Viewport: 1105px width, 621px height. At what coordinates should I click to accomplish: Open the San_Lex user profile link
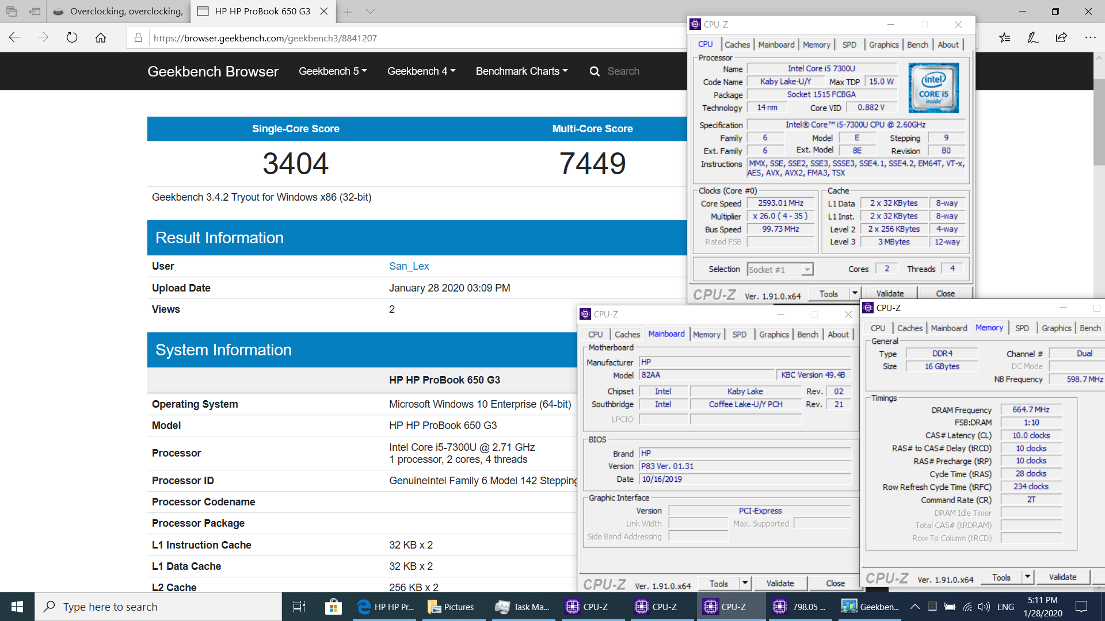pos(409,266)
